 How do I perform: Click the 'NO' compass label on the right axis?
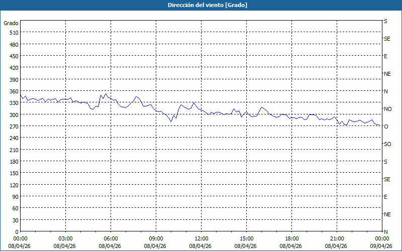(x=387, y=109)
